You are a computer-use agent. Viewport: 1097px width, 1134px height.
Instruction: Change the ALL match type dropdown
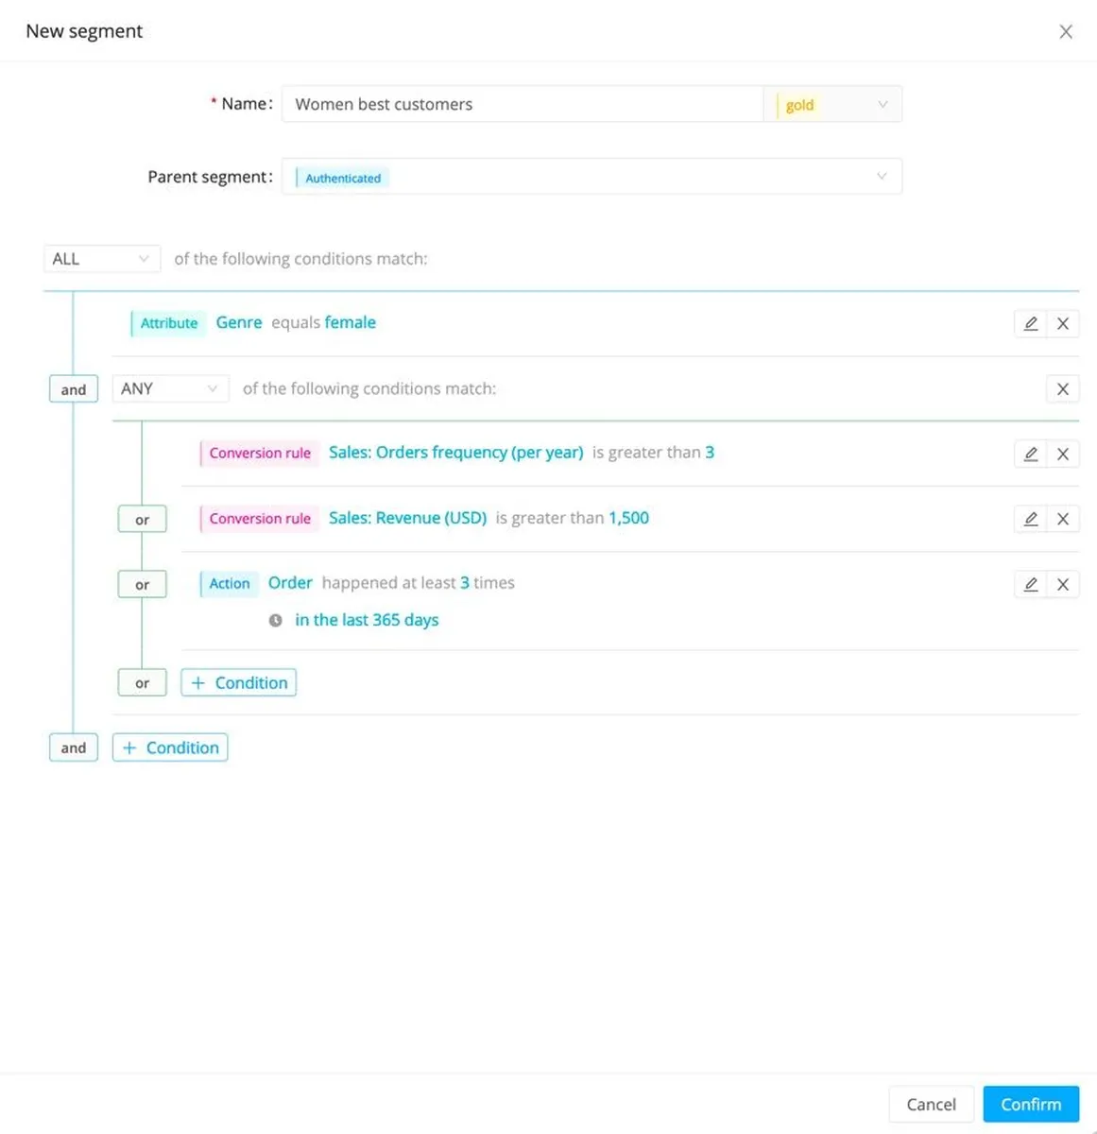pyautogui.click(x=101, y=259)
